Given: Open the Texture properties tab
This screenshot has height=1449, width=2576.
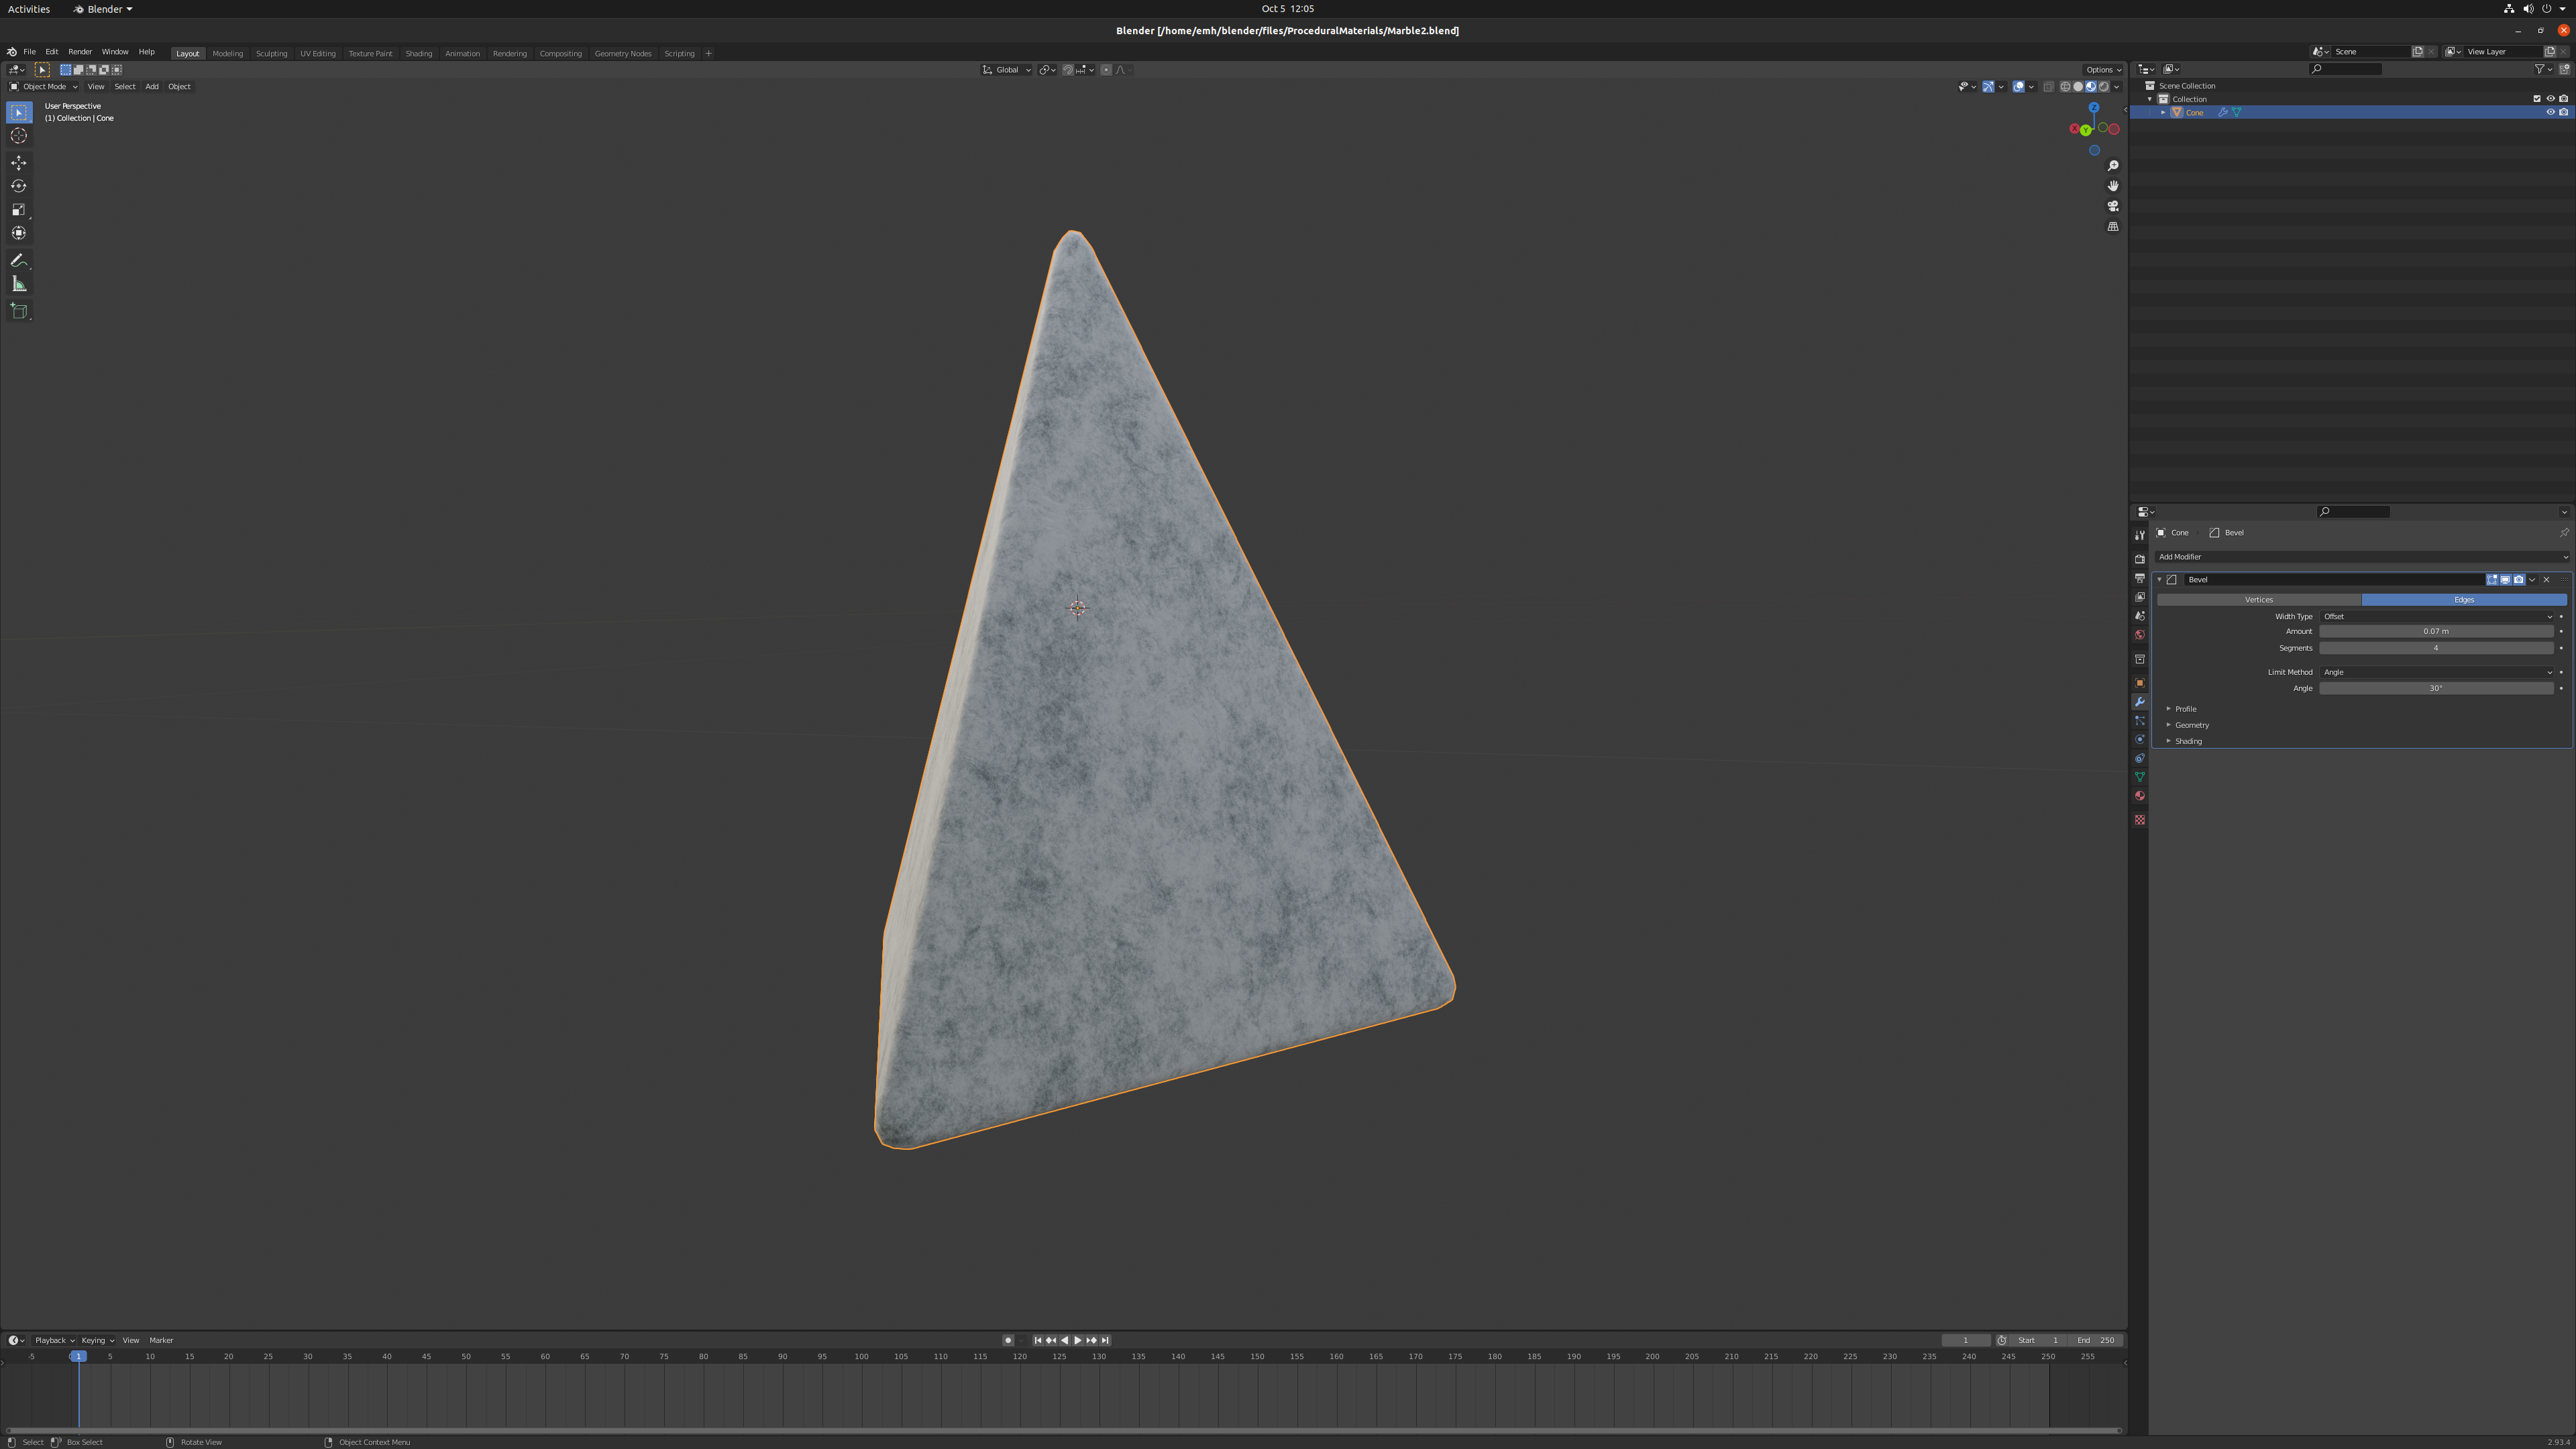Looking at the screenshot, I should (x=2140, y=820).
